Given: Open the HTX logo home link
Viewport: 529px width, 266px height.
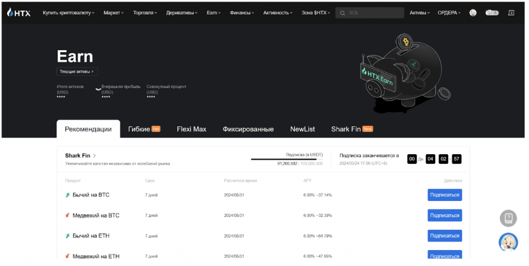Looking at the screenshot, I should pos(19,13).
